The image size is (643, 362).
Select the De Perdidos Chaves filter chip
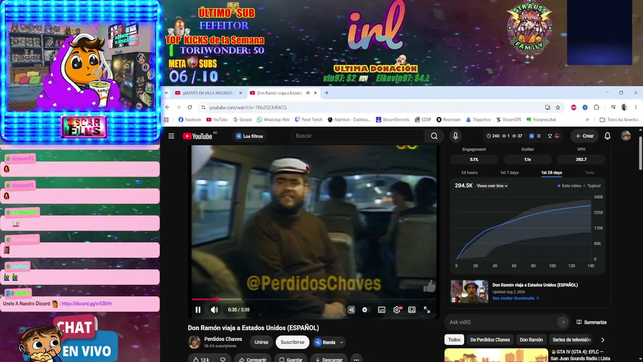tap(490, 340)
